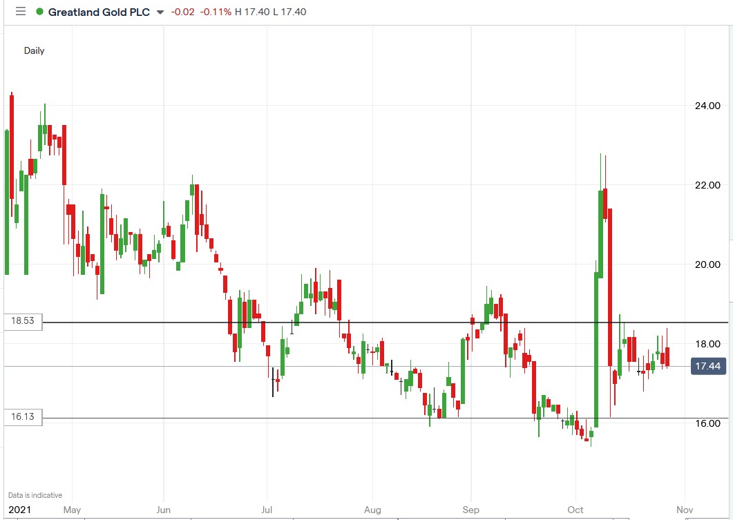Open the hamburger menu
The image size is (733, 520).
click(21, 11)
